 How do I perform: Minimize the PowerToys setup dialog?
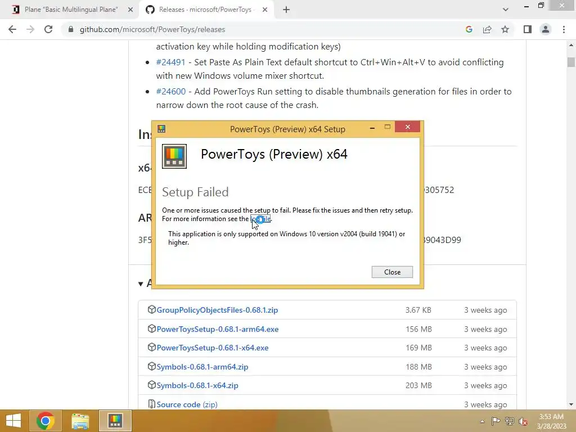point(372,128)
